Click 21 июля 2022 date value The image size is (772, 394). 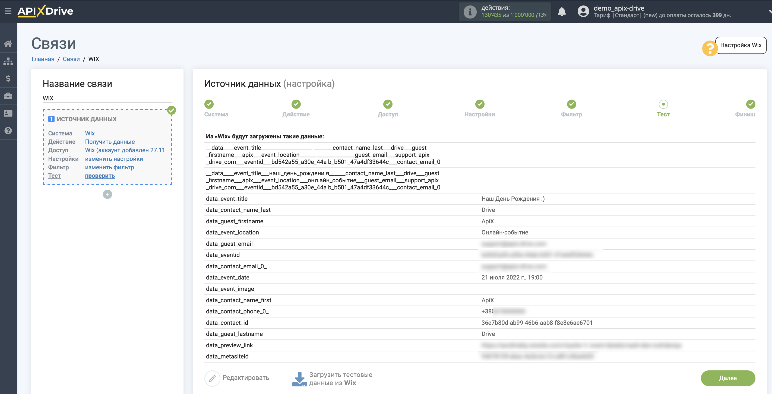(512, 277)
